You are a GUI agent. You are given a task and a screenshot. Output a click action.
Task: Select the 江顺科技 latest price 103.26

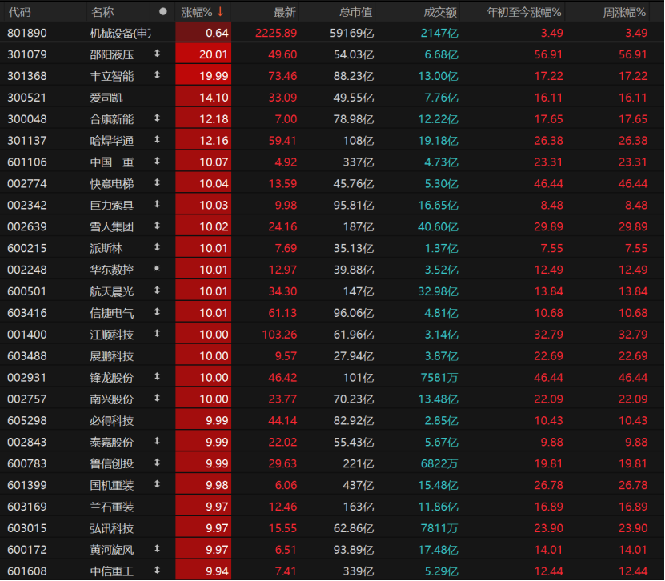[x=280, y=334]
